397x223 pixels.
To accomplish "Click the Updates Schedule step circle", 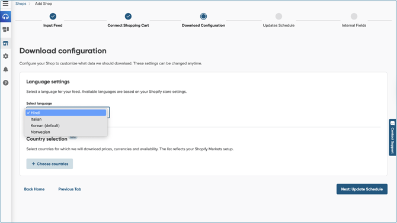I will (x=278, y=17).
